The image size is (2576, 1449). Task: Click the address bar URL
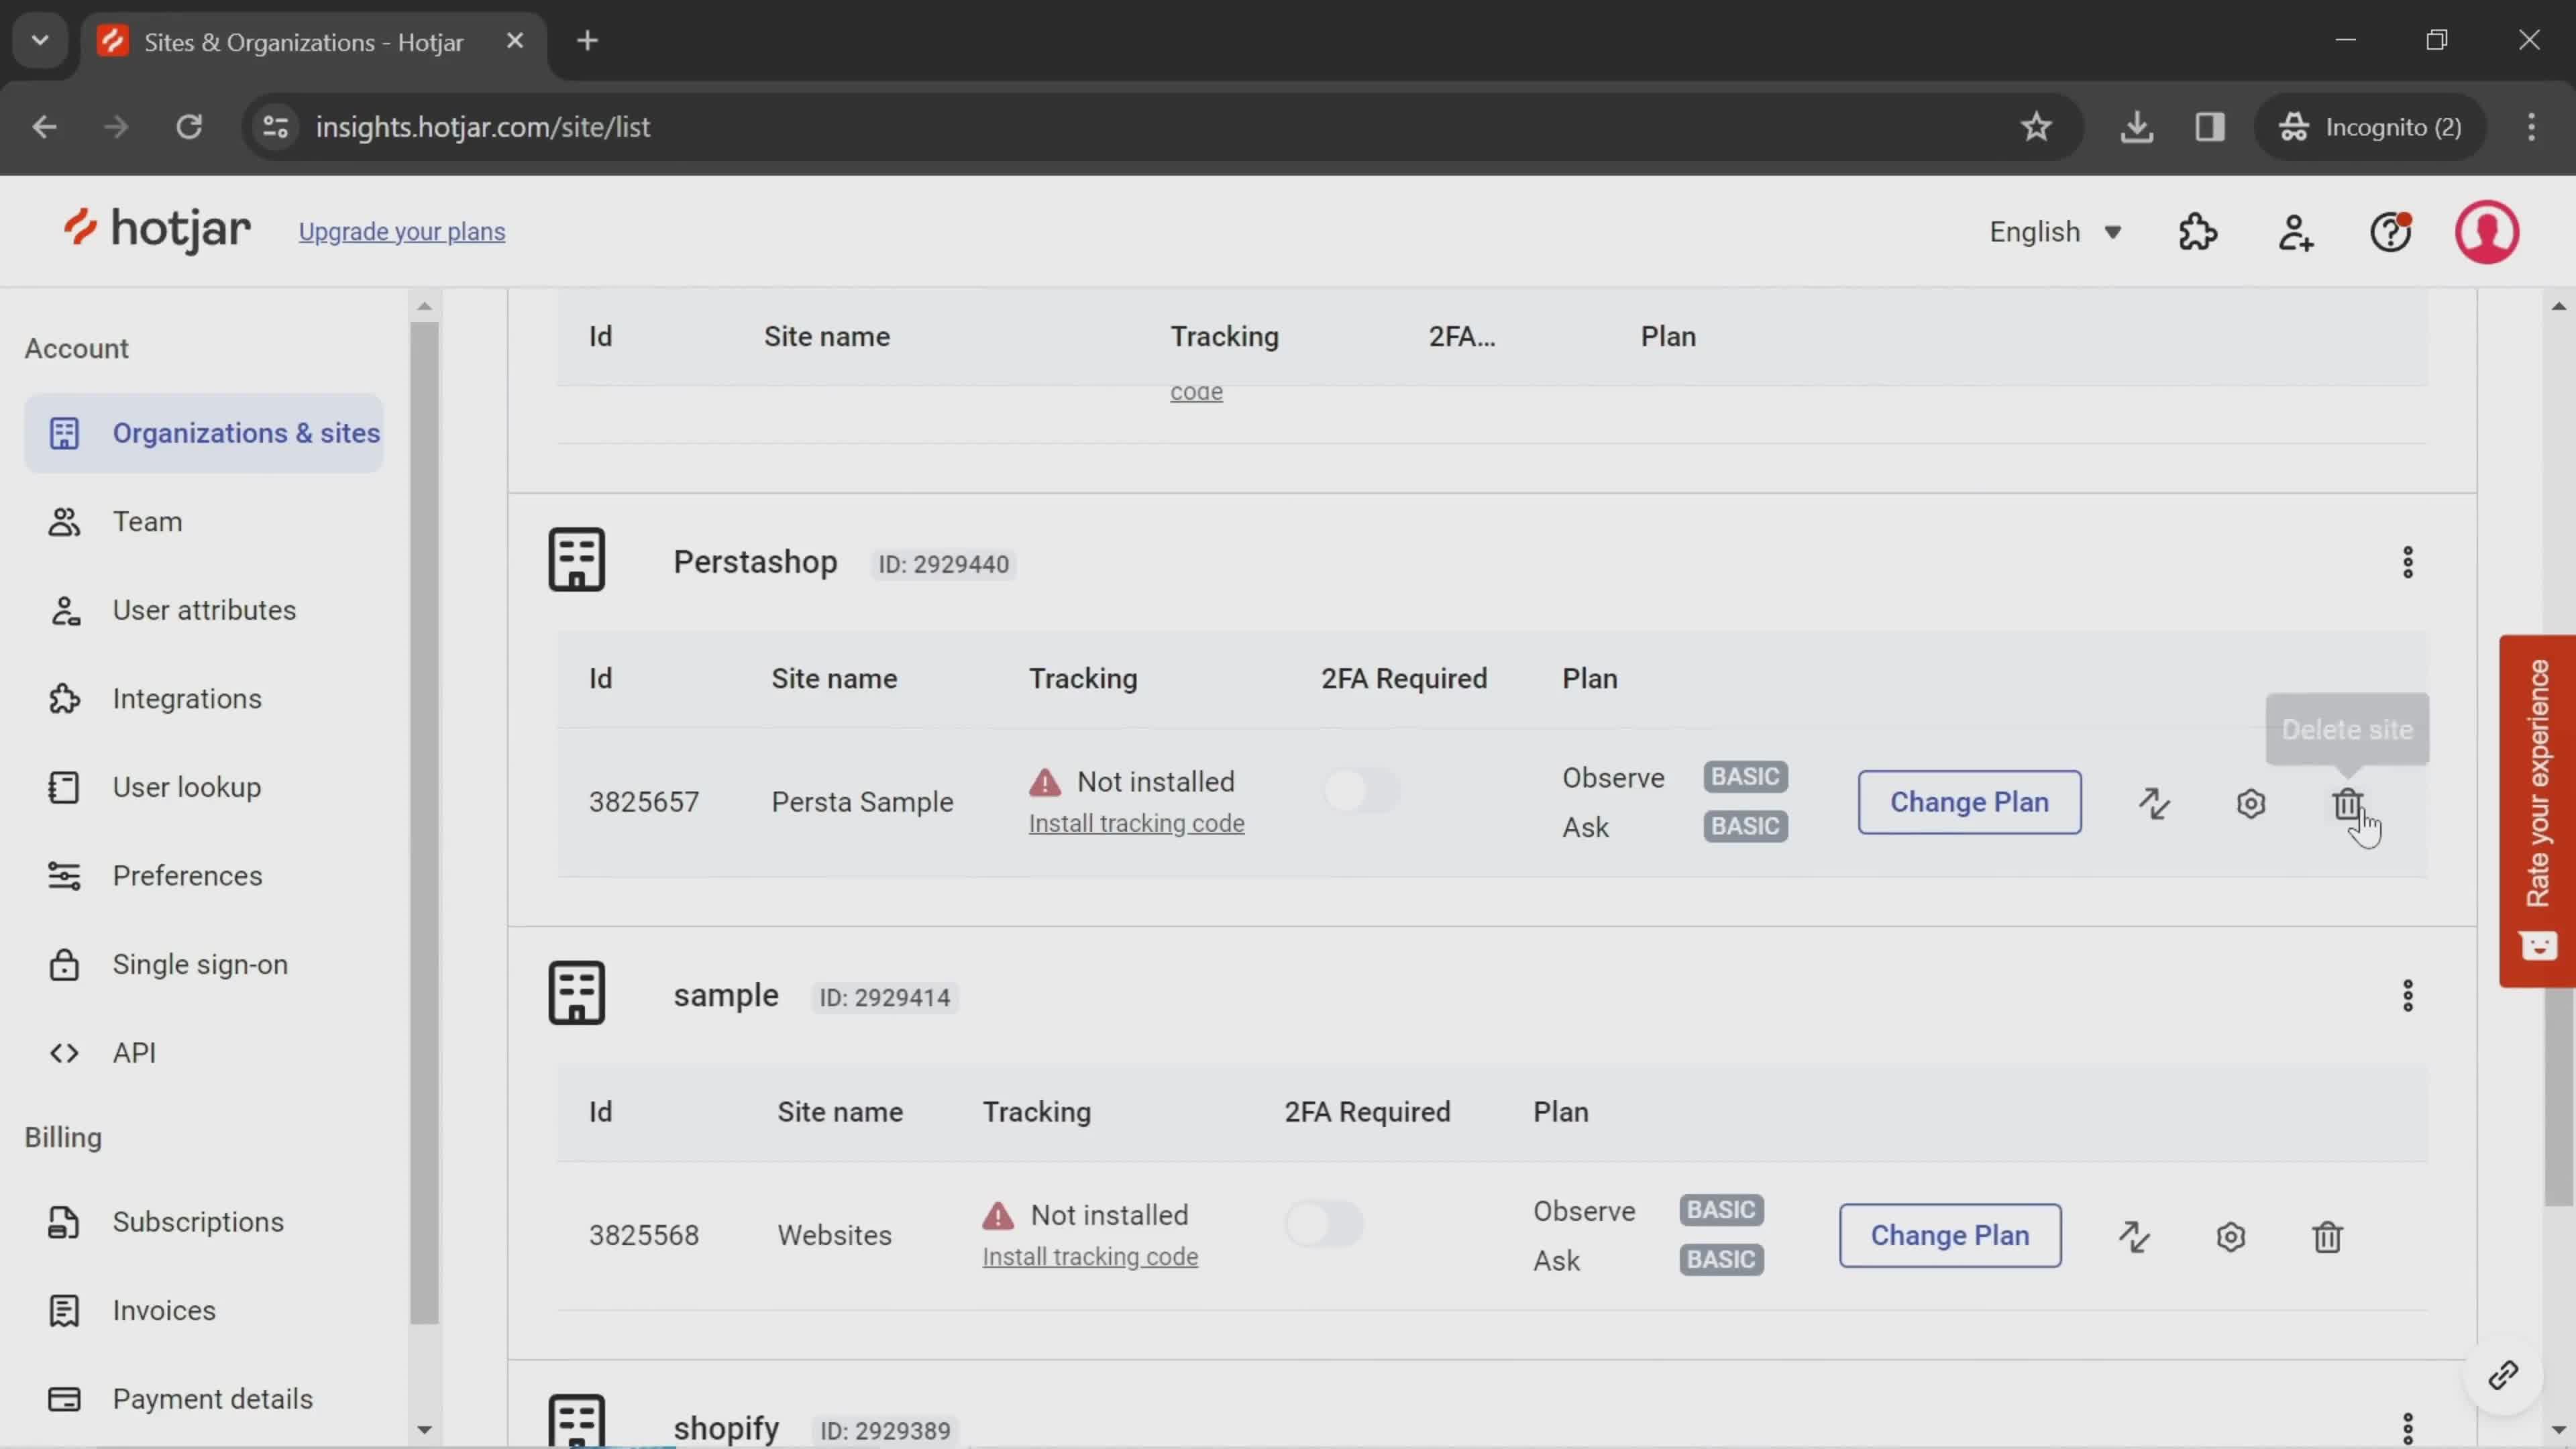coord(483,127)
